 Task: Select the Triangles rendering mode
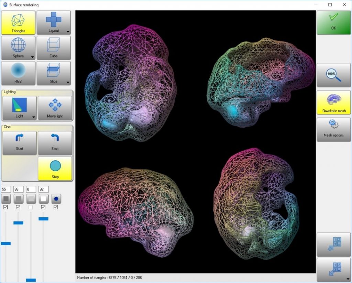click(x=18, y=22)
